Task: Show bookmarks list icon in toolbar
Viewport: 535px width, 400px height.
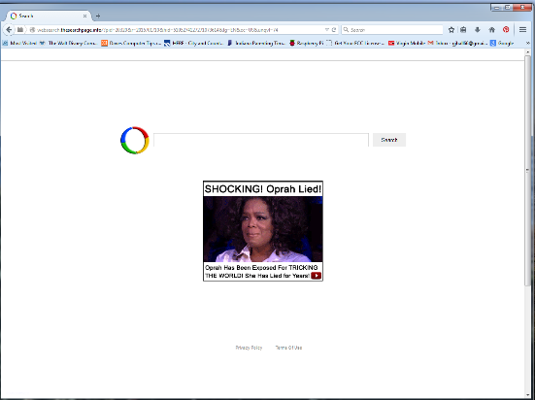Action: tap(463, 30)
